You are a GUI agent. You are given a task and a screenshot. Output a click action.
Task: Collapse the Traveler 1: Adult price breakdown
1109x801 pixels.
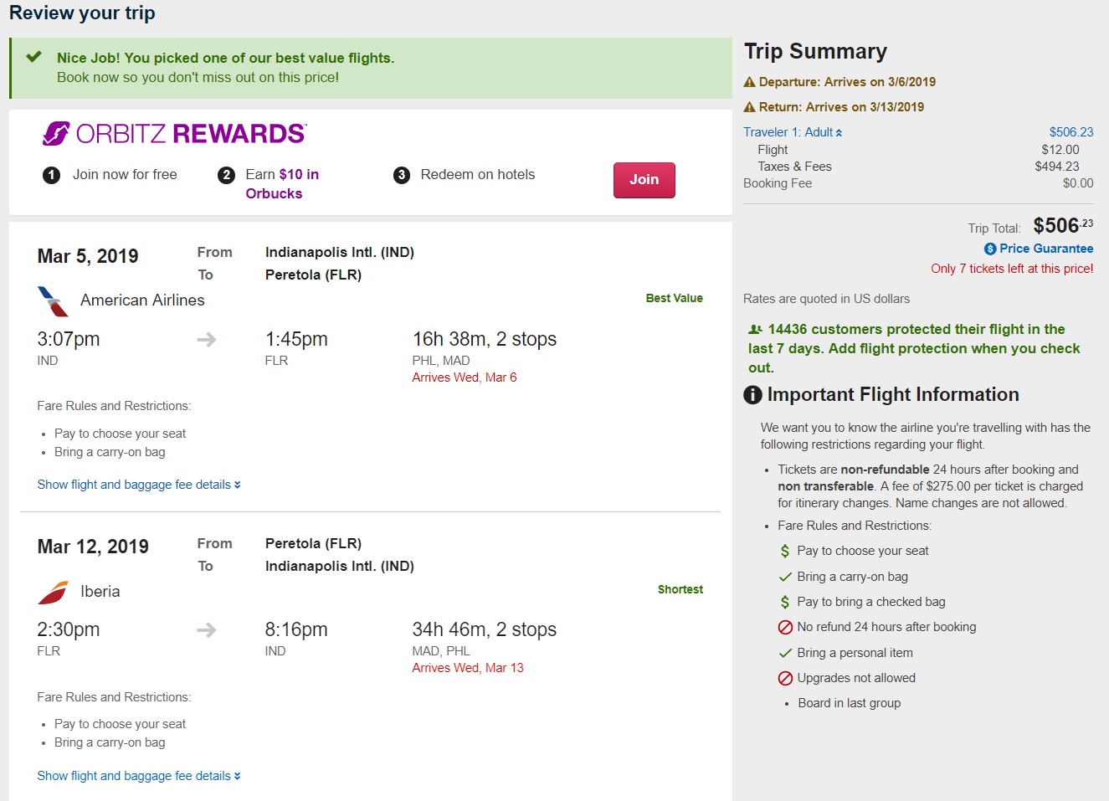[x=793, y=132]
